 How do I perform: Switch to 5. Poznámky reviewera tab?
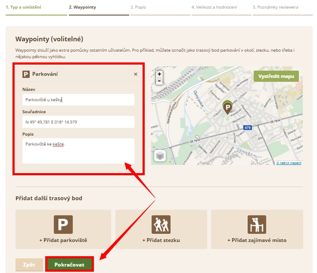[275, 7]
